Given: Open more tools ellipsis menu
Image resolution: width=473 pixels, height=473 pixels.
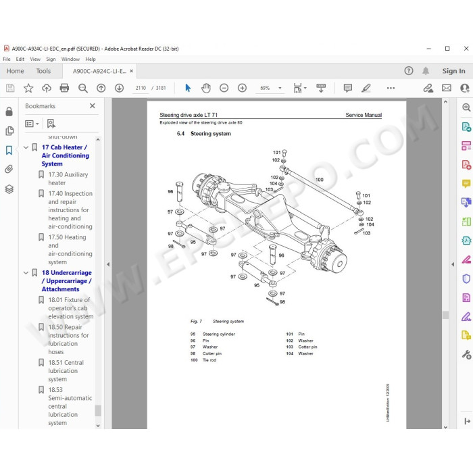Looking at the screenshot, I should tap(391, 88).
